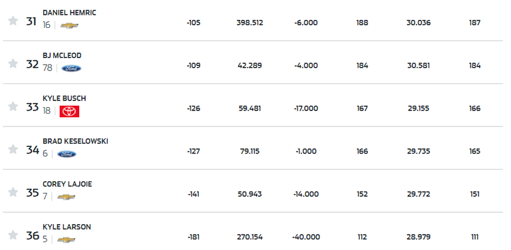Star Brad Keselowski as a favorite

13,150
